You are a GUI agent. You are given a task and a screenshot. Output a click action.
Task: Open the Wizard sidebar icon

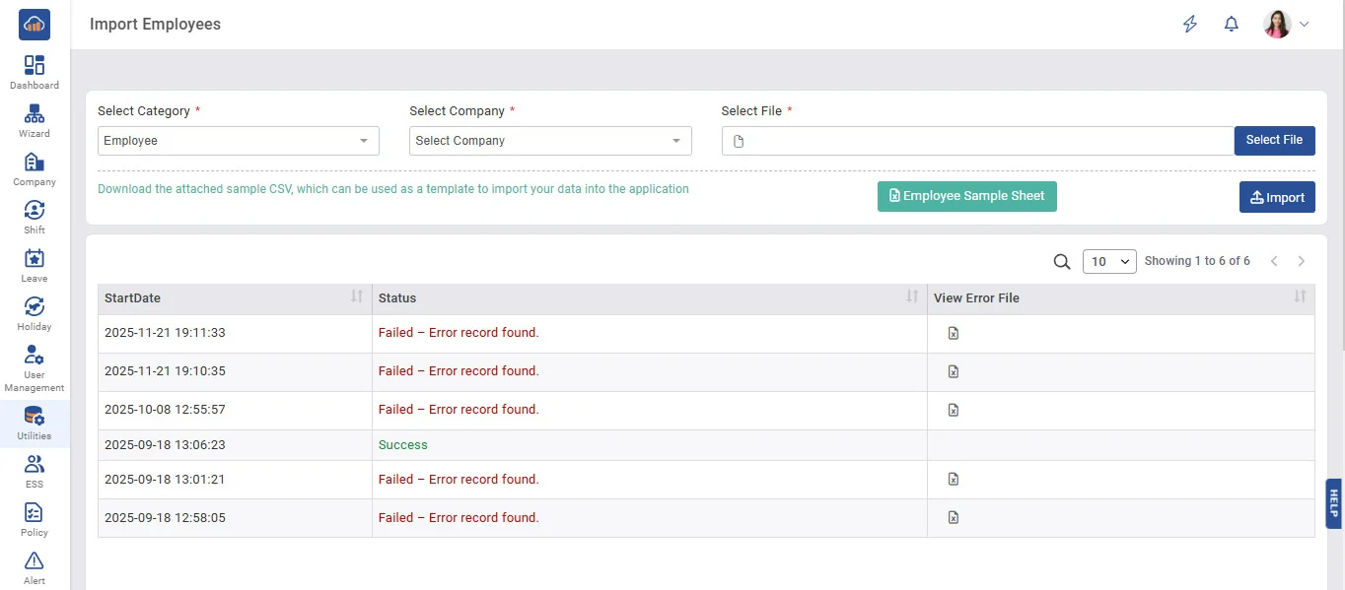click(35, 120)
